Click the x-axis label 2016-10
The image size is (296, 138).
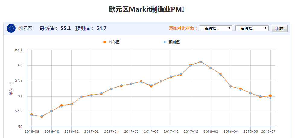coord(51,131)
